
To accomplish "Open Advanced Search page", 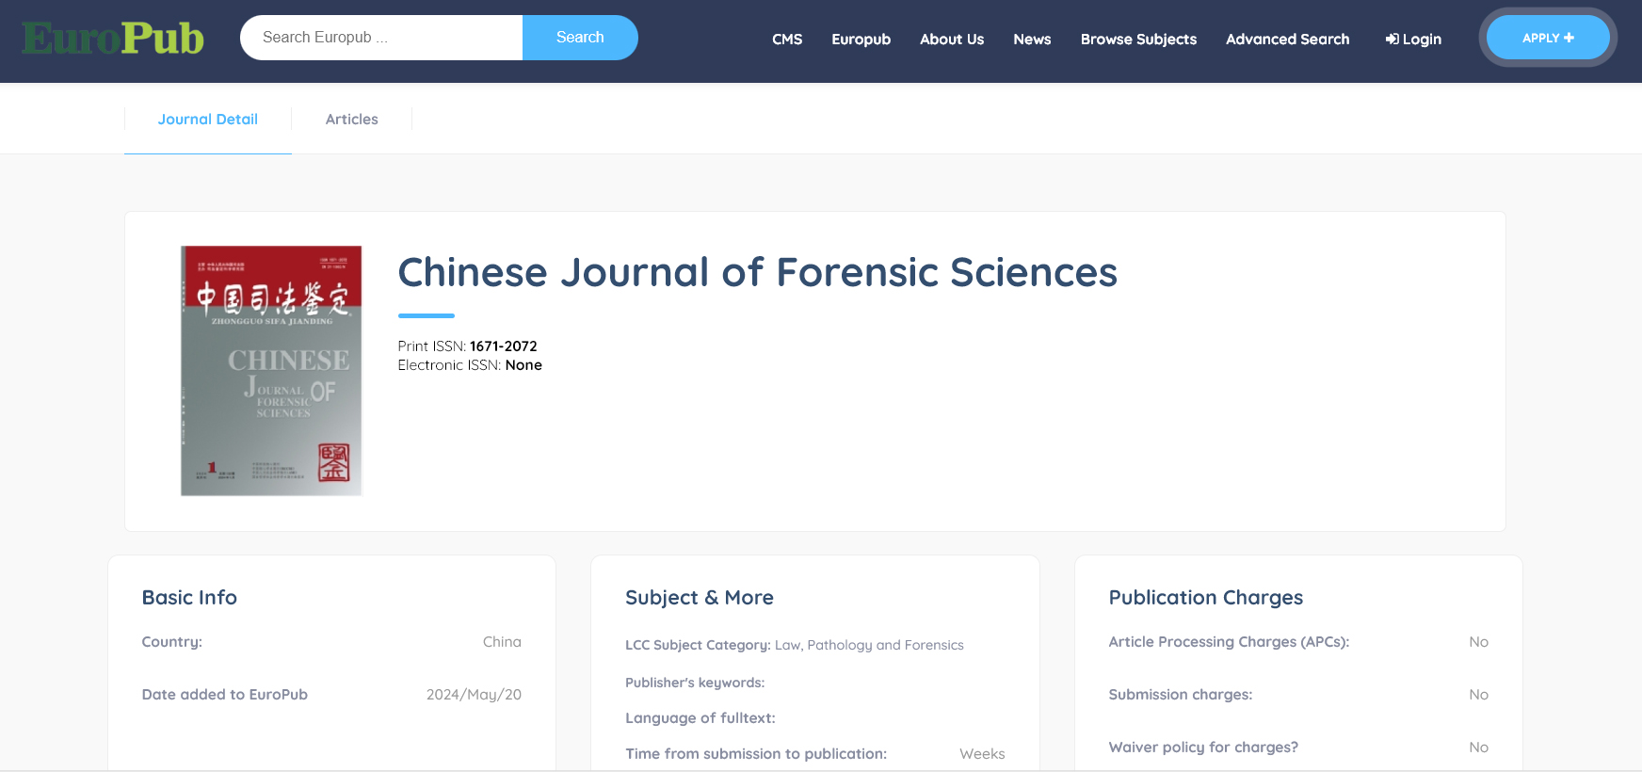I will [x=1287, y=40].
